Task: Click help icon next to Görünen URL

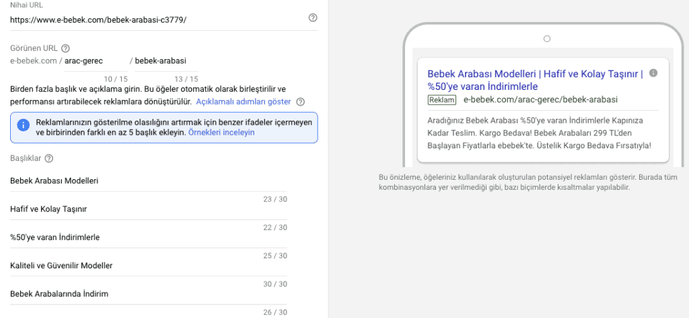Action: pyautogui.click(x=65, y=48)
